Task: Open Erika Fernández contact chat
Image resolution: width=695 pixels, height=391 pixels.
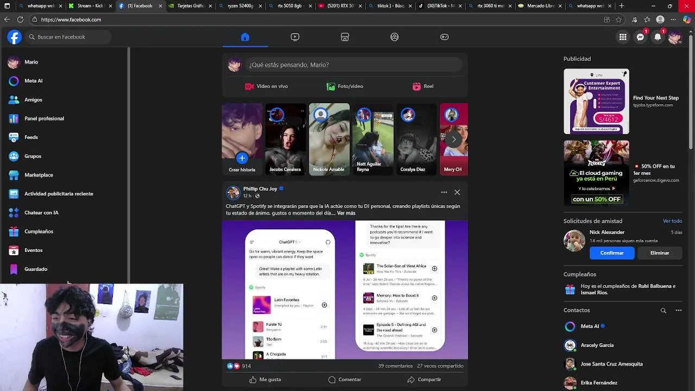Action: 623,383
